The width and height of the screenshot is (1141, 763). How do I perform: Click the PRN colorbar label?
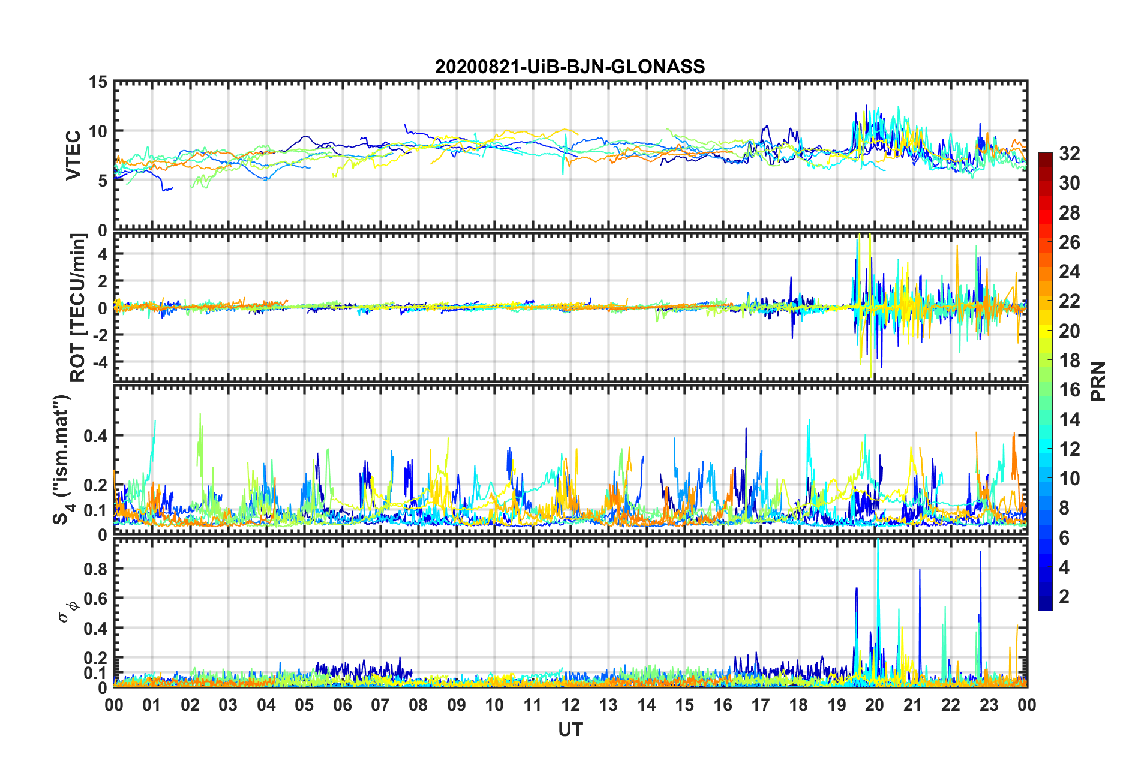pos(1098,381)
